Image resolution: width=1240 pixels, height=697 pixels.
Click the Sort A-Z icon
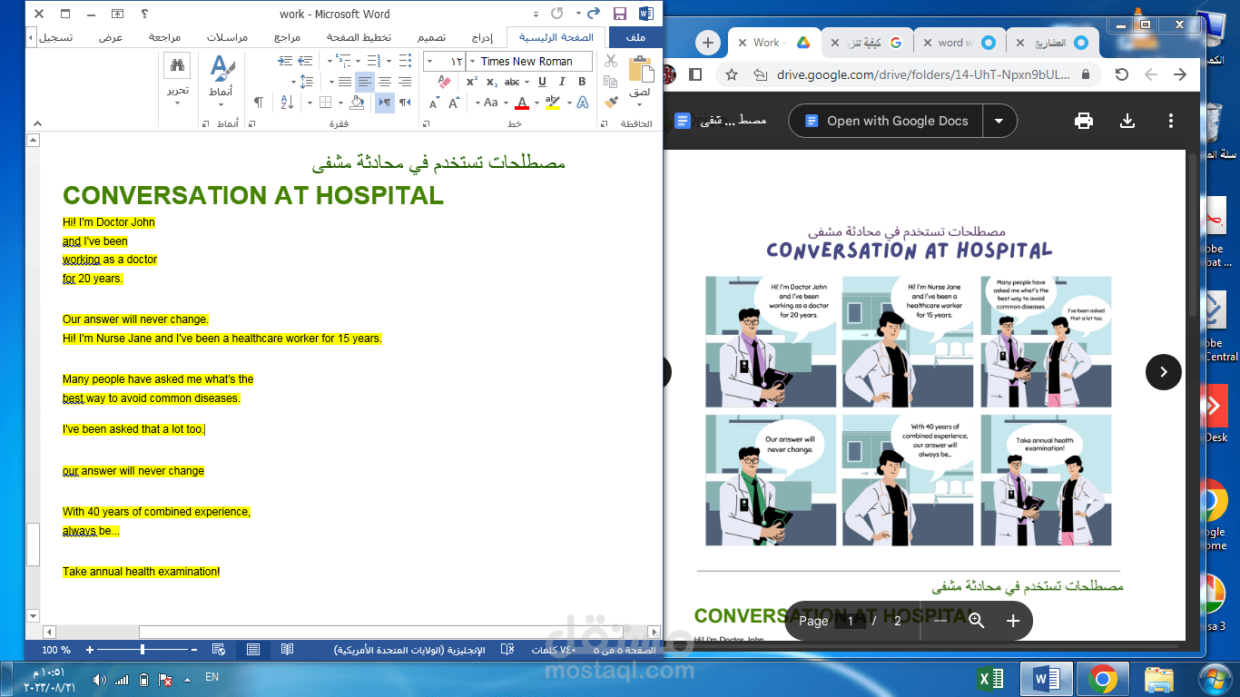pos(287,103)
